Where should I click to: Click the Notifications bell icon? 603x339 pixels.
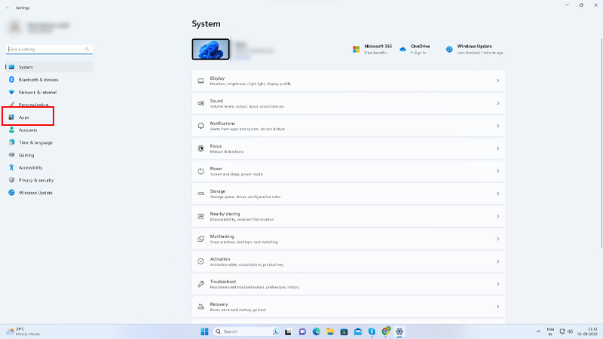[x=200, y=126]
